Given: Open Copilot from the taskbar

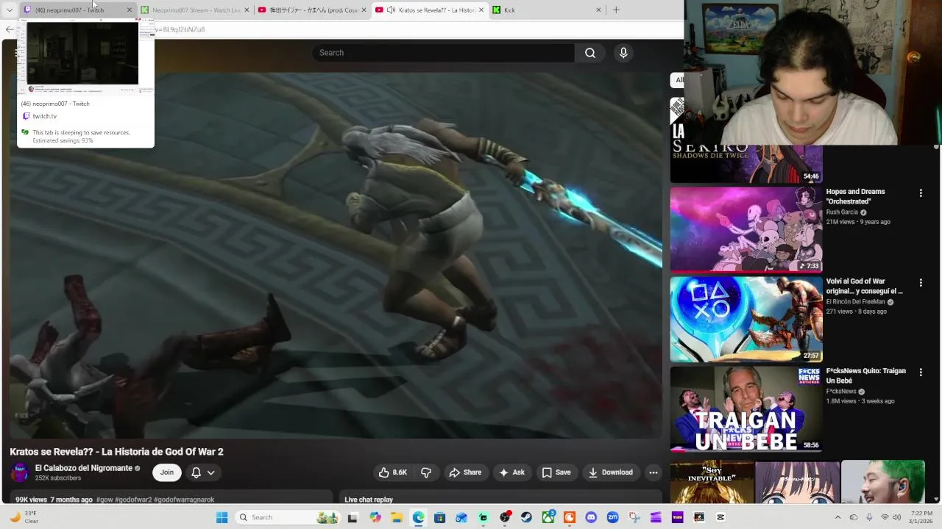Looking at the screenshot, I should pyautogui.click(x=375, y=517).
